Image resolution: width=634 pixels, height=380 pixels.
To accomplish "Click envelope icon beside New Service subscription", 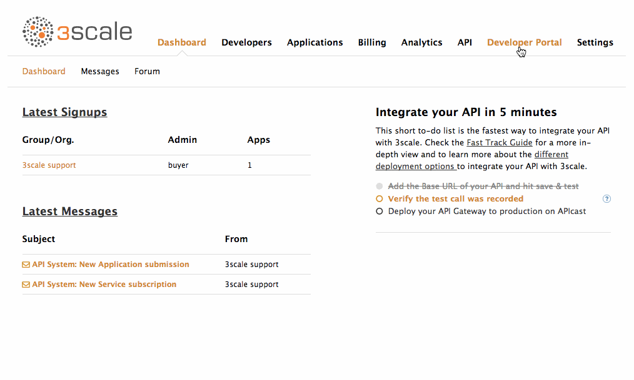I will 26,285.
